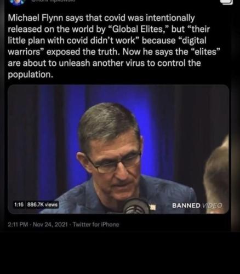240x274 pixels.
Task: Open the Twitter for iPhone source link
Action: [96, 225]
